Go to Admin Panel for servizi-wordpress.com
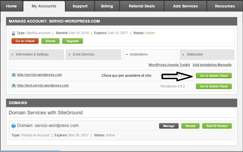243x152 pixels. point(214,76)
